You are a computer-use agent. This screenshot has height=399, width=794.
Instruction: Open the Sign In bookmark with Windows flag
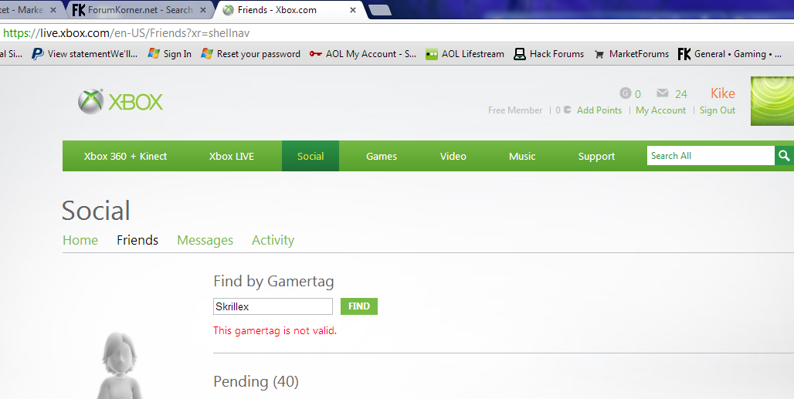click(170, 53)
